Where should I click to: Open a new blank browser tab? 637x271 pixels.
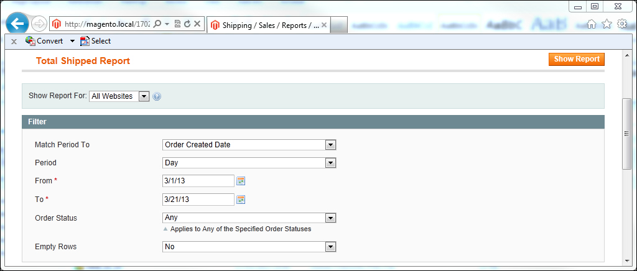pos(338,25)
